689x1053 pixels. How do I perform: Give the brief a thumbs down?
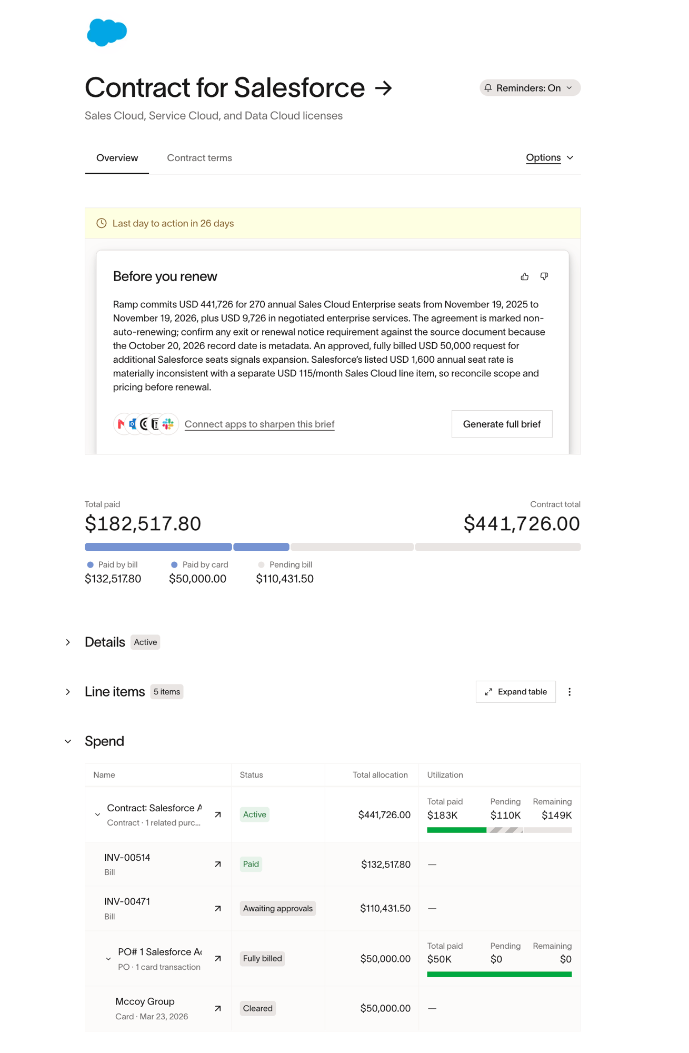pyautogui.click(x=544, y=276)
